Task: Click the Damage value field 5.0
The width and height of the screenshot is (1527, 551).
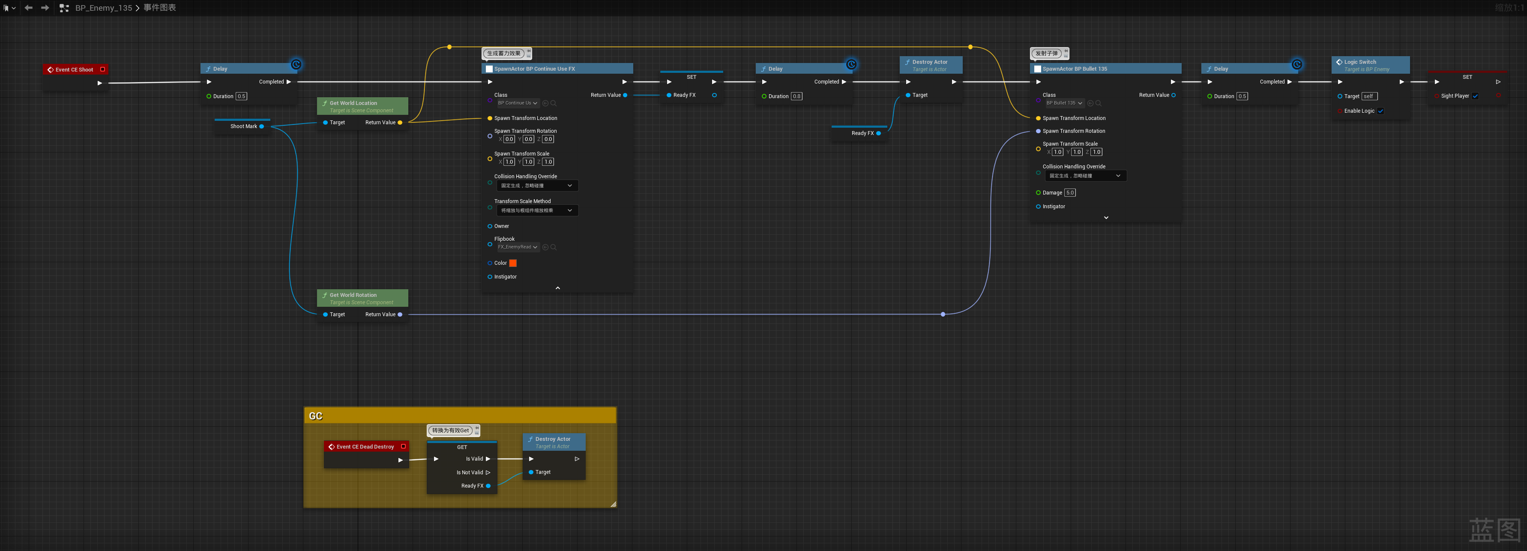Action: [x=1069, y=193]
